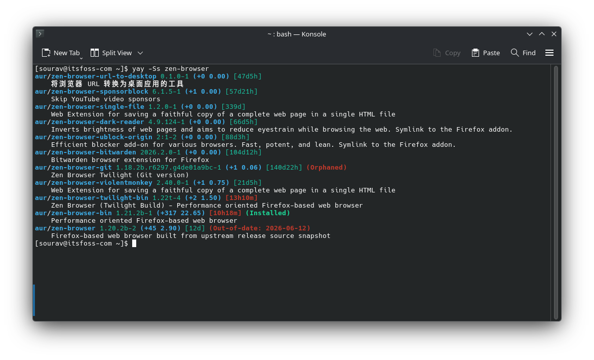
Task: Open the New Tab dropdown arrow
Action: pos(81,58)
